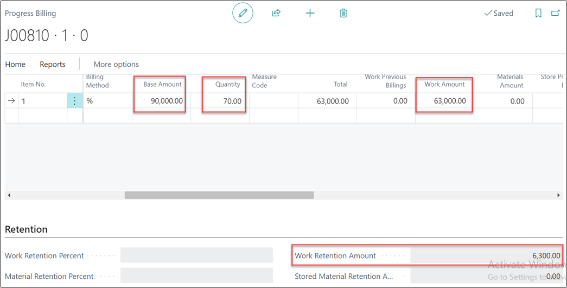Click the trash delete icon
The height and width of the screenshot is (288, 567).
coord(343,13)
